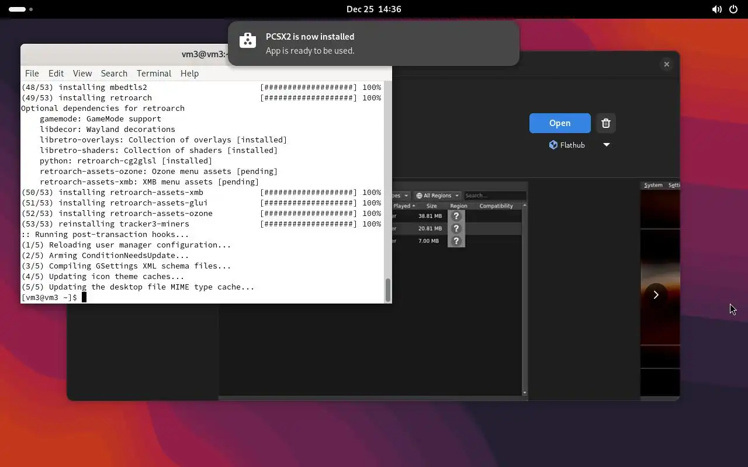Open the Terminal menu in menubar
The image size is (748, 467).
tap(154, 73)
